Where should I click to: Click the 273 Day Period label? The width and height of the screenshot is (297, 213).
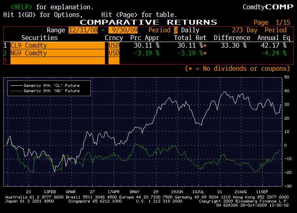[x=259, y=30]
